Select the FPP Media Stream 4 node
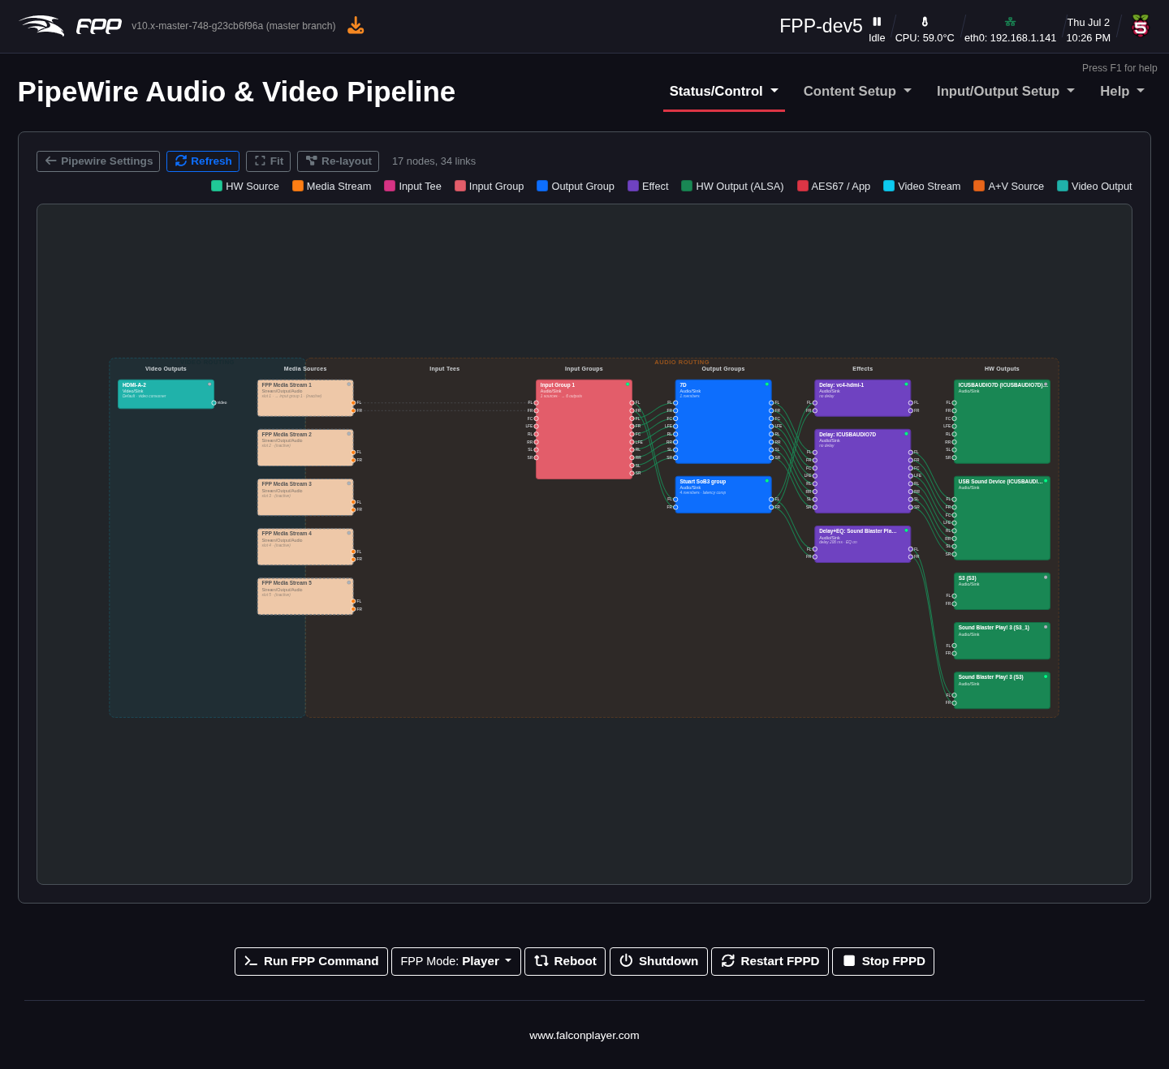Screen dimensions: 1169x1069 [x=305, y=547]
